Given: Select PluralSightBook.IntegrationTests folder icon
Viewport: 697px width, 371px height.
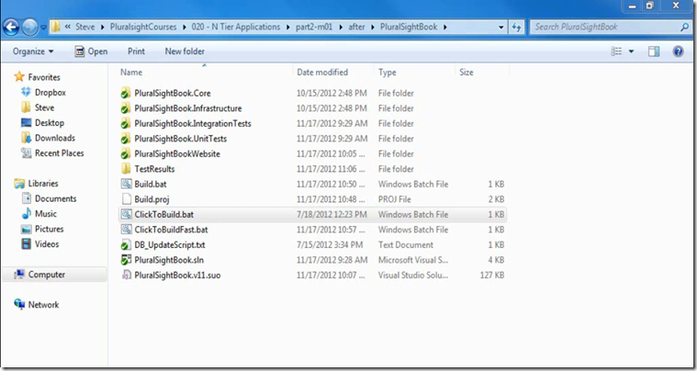Looking at the screenshot, I should click(126, 124).
